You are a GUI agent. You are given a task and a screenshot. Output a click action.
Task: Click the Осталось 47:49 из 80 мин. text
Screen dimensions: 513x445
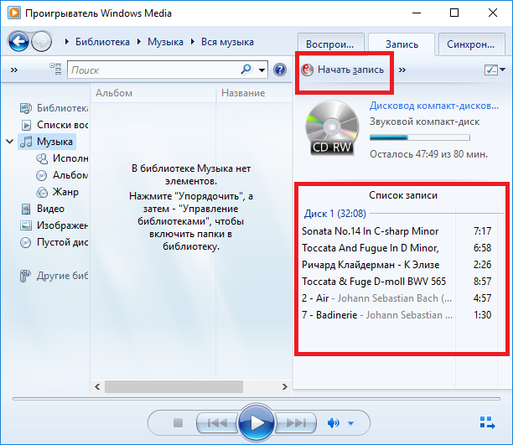[428, 154]
